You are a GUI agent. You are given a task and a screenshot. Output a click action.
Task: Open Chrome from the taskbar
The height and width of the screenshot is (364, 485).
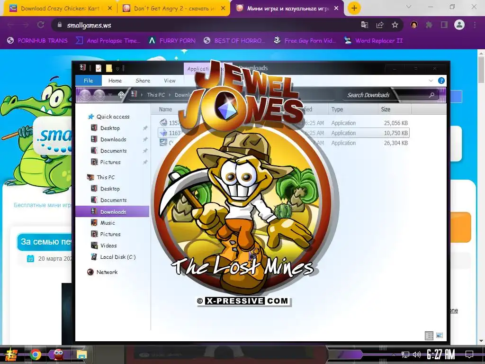36,355
